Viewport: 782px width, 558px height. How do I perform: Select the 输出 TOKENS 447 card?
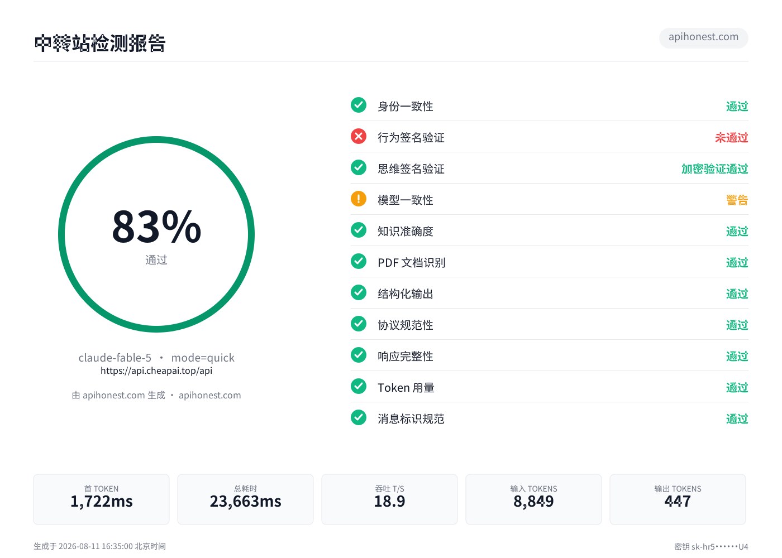[678, 499]
